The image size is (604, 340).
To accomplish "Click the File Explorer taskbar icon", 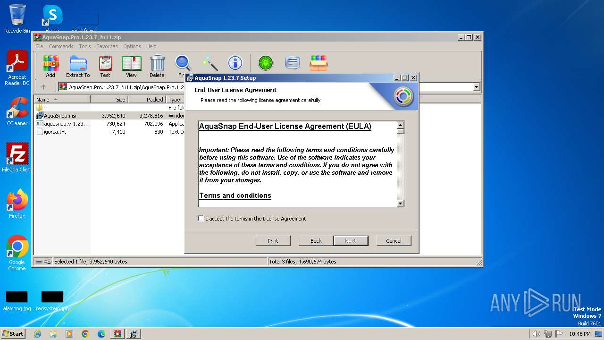I will click(x=53, y=334).
